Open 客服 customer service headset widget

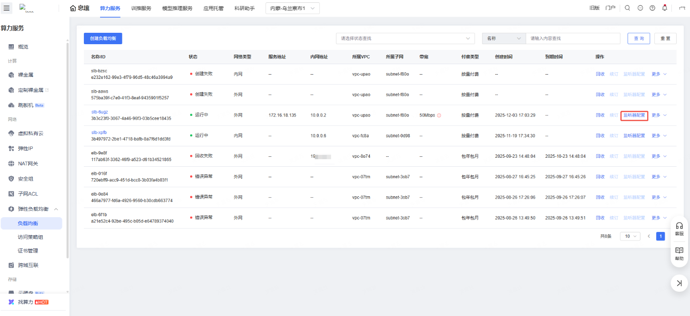pos(679,229)
